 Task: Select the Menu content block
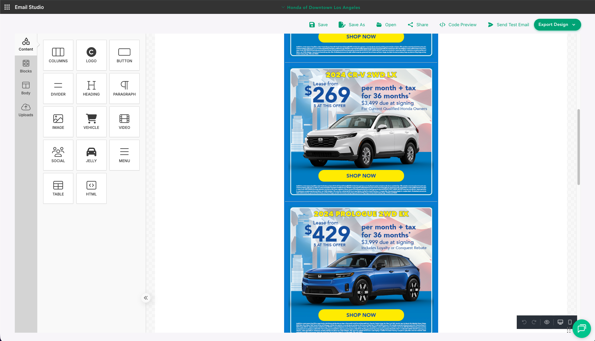pyautogui.click(x=124, y=155)
